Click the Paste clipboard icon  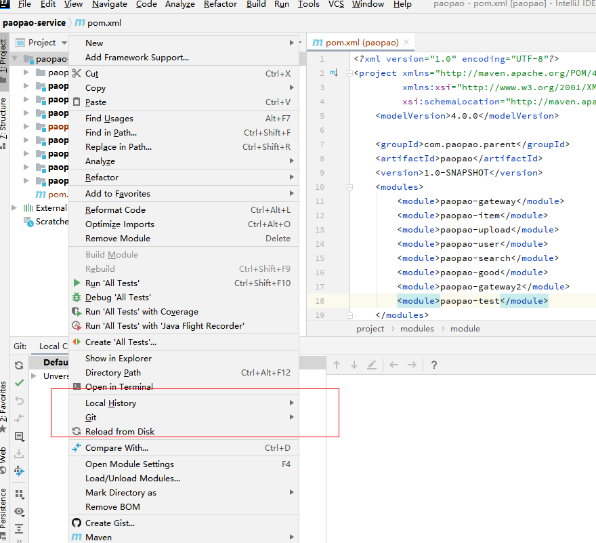[77, 102]
